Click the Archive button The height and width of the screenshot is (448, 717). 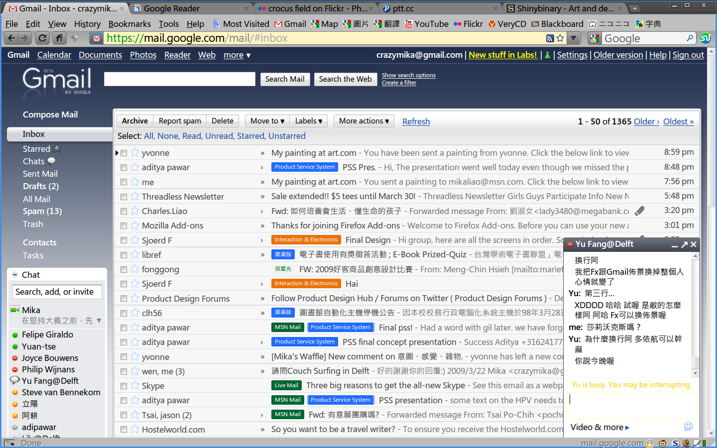pos(135,121)
